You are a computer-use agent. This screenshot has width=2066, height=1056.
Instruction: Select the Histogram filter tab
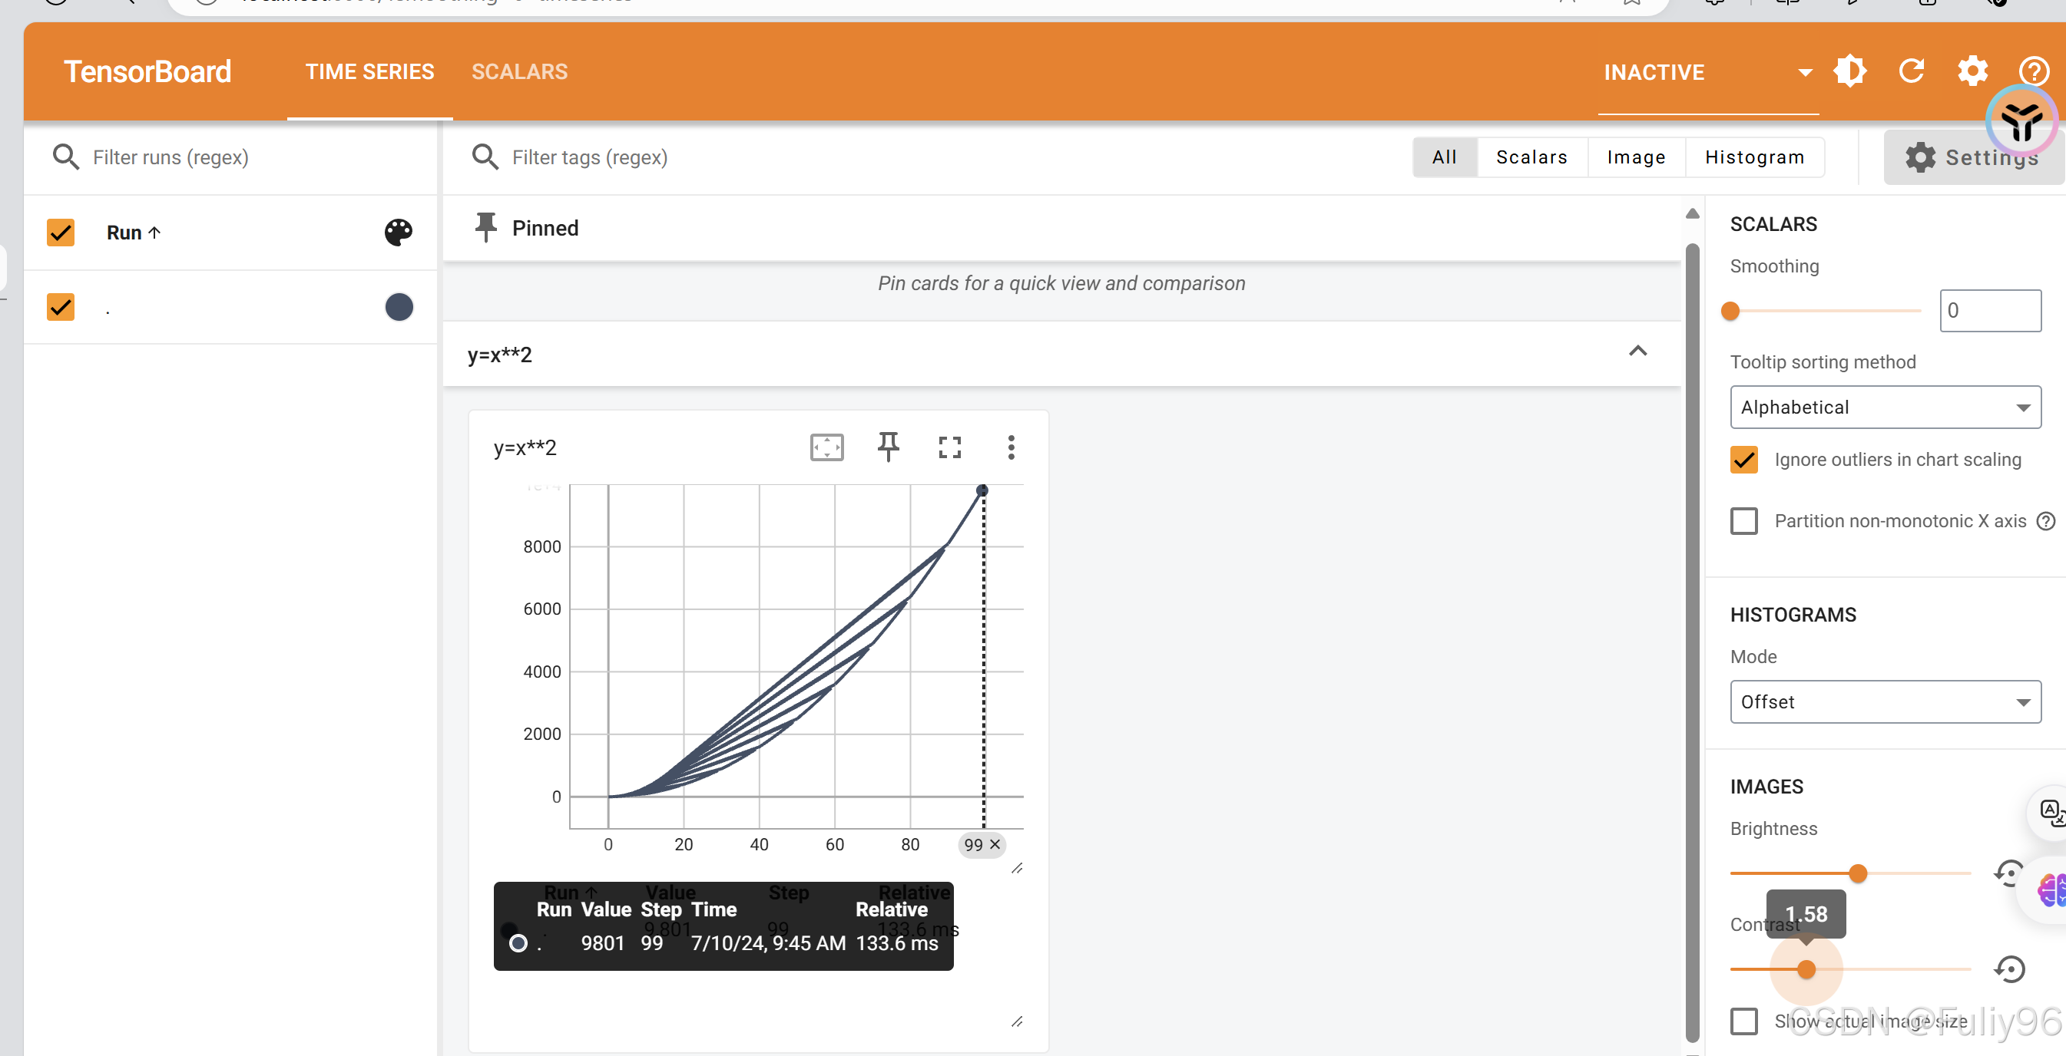click(x=1755, y=157)
